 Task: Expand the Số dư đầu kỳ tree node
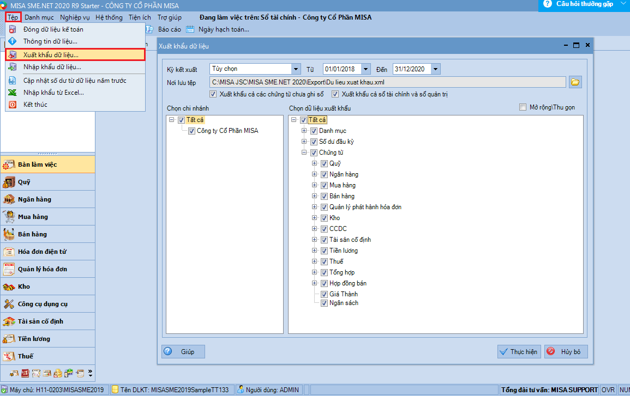304,142
